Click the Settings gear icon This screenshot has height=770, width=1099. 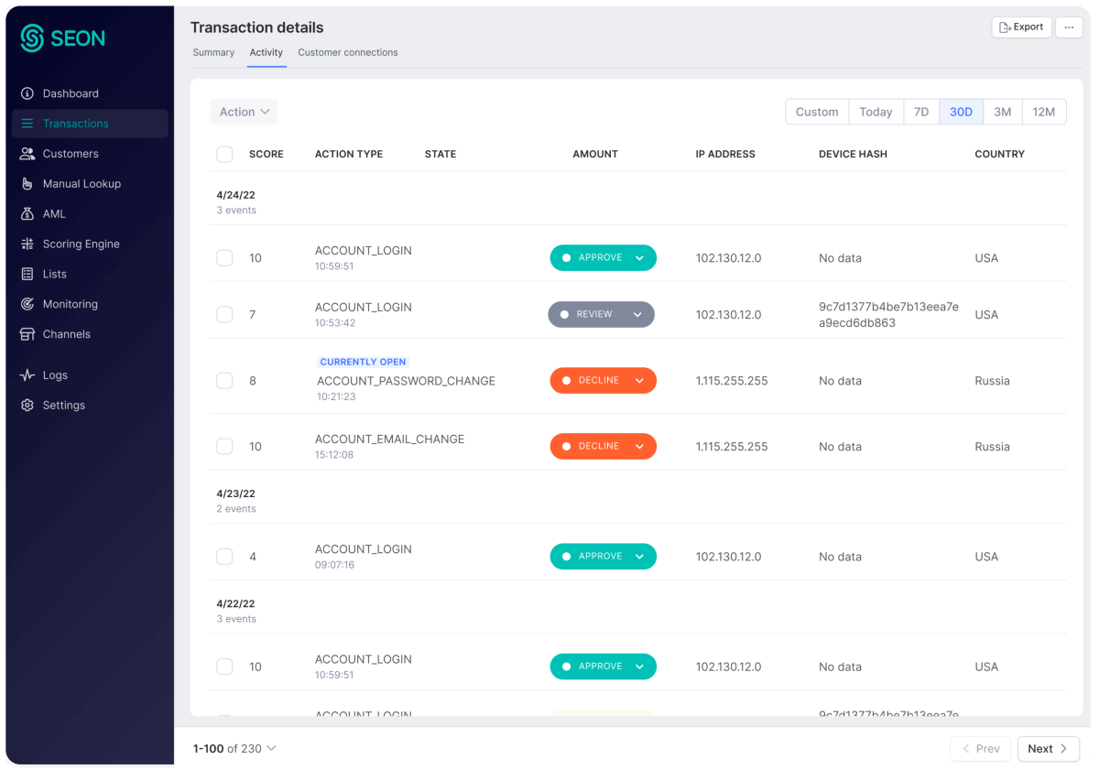point(27,406)
